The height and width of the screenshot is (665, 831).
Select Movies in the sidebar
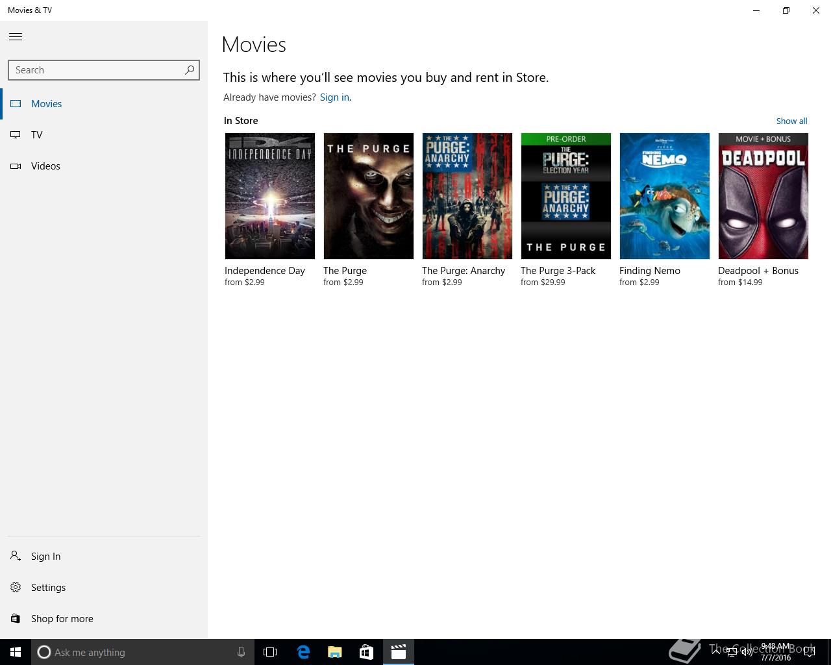coord(104,104)
